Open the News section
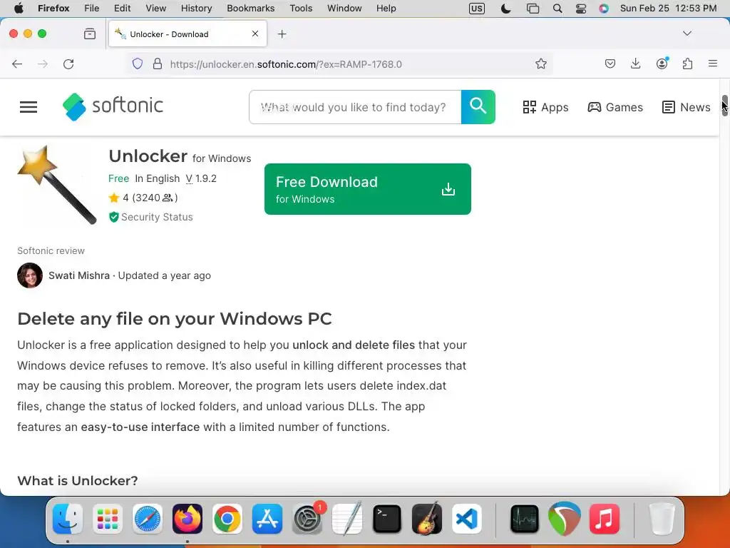 pos(687,107)
